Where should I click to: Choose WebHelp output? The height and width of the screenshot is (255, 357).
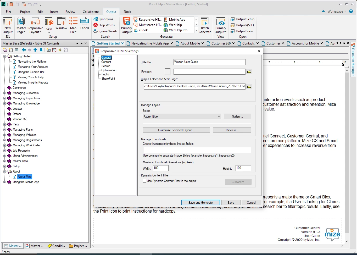coord(173,25)
